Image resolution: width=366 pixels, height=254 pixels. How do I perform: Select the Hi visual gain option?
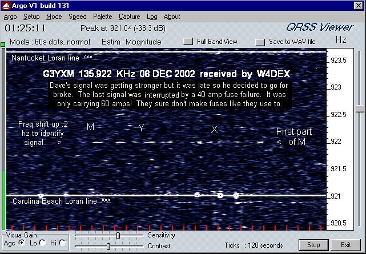(62, 243)
